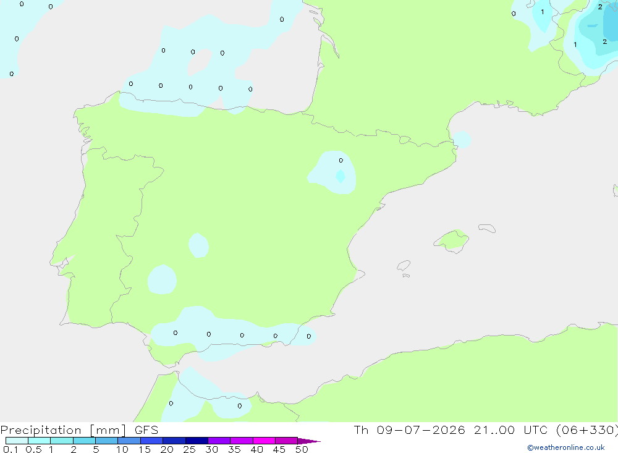Click the legend swatch between 15 and 20
618x453 pixels.
(x=152, y=441)
